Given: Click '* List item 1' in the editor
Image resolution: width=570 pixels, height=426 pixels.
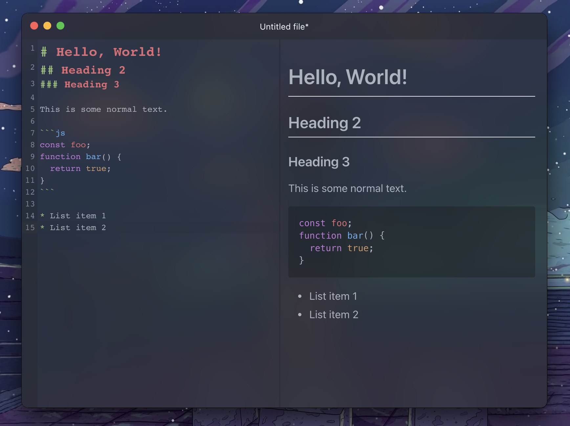Looking at the screenshot, I should click(73, 216).
